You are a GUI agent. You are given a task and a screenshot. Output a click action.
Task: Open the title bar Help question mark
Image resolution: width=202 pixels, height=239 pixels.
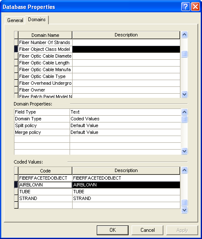tap(185, 7)
